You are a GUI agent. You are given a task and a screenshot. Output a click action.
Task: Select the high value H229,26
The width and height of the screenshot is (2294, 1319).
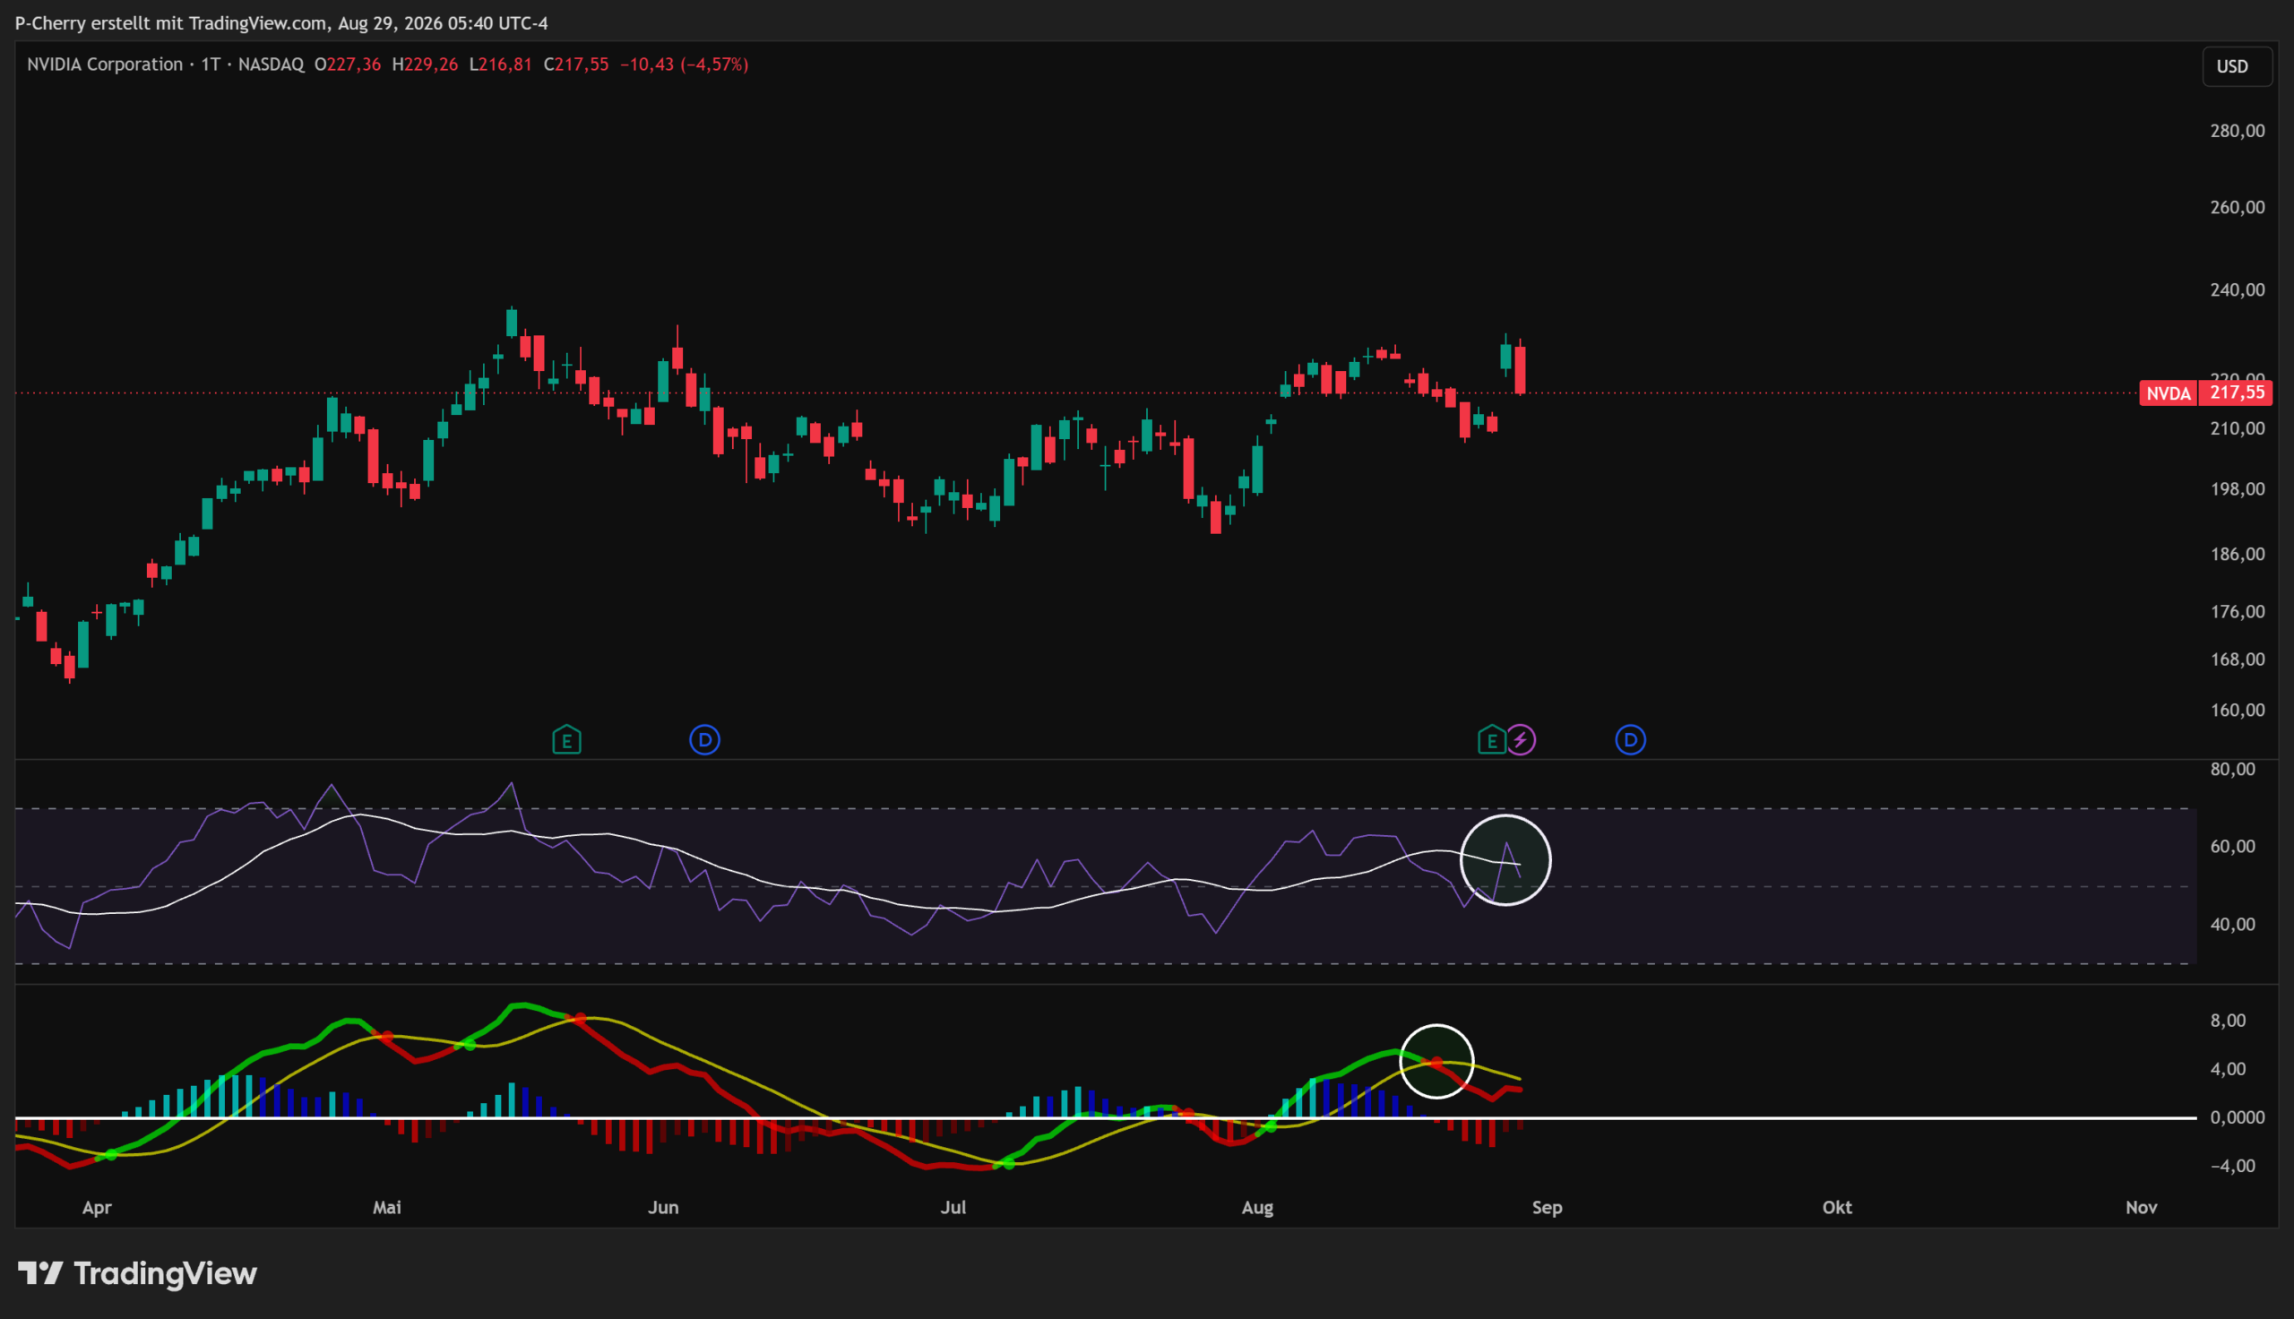click(425, 65)
